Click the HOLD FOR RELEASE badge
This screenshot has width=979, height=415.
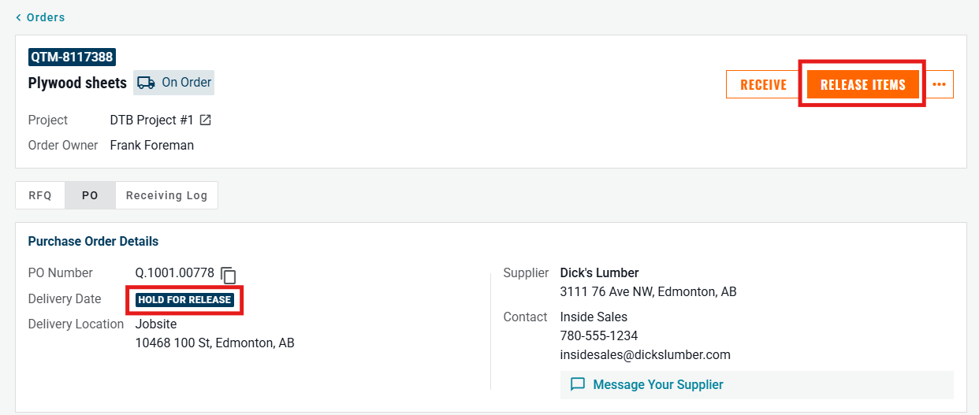point(184,300)
